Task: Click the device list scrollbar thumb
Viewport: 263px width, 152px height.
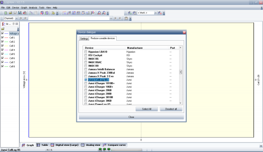Action: [x=180, y=72]
